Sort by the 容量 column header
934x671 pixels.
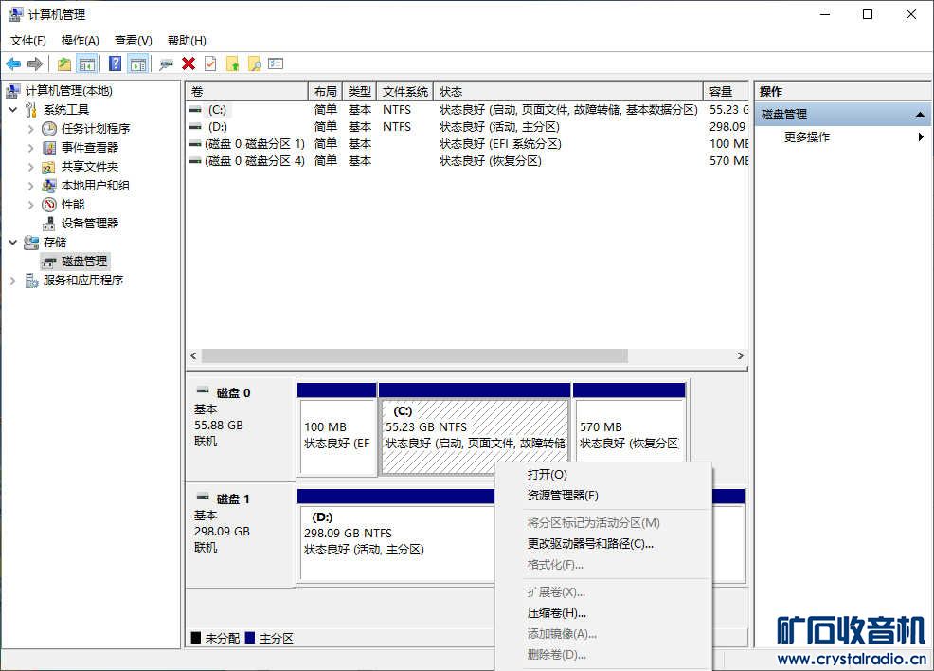click(x=727, y=92)
